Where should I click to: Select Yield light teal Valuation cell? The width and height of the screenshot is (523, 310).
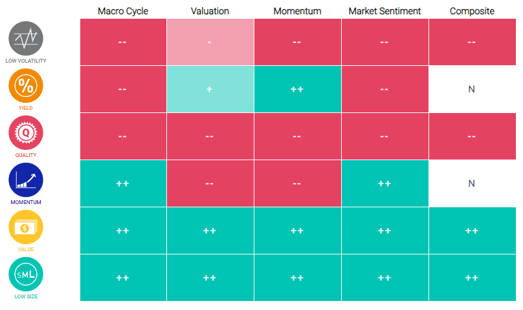point(210,89)
